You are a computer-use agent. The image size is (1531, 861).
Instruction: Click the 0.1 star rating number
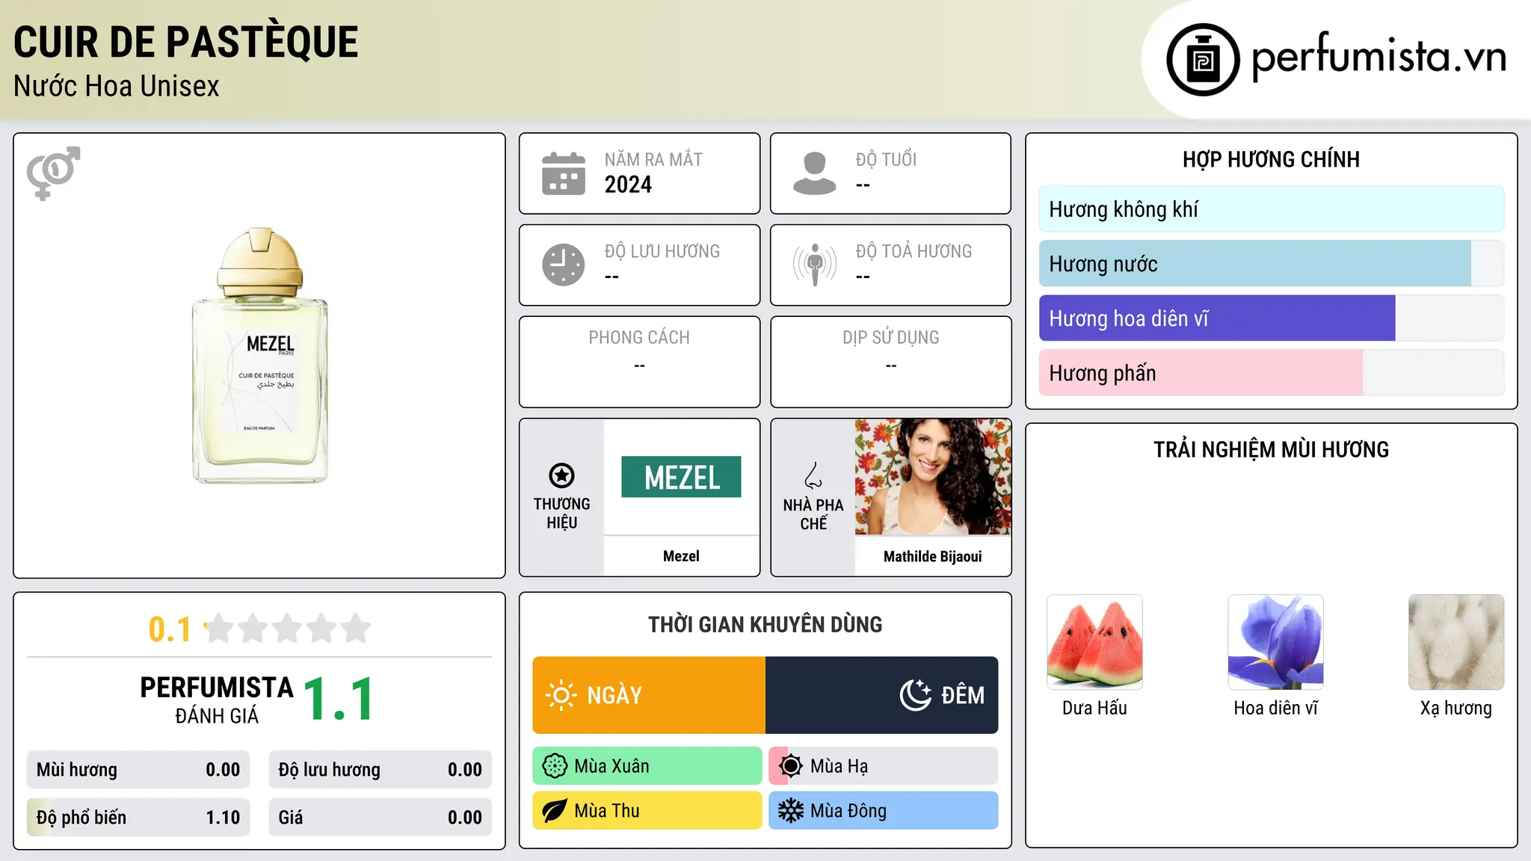pyautogui.click(x=170, y=629)
